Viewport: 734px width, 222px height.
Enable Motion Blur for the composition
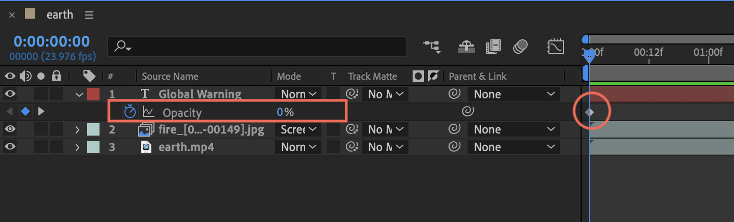tap(520, 47)
